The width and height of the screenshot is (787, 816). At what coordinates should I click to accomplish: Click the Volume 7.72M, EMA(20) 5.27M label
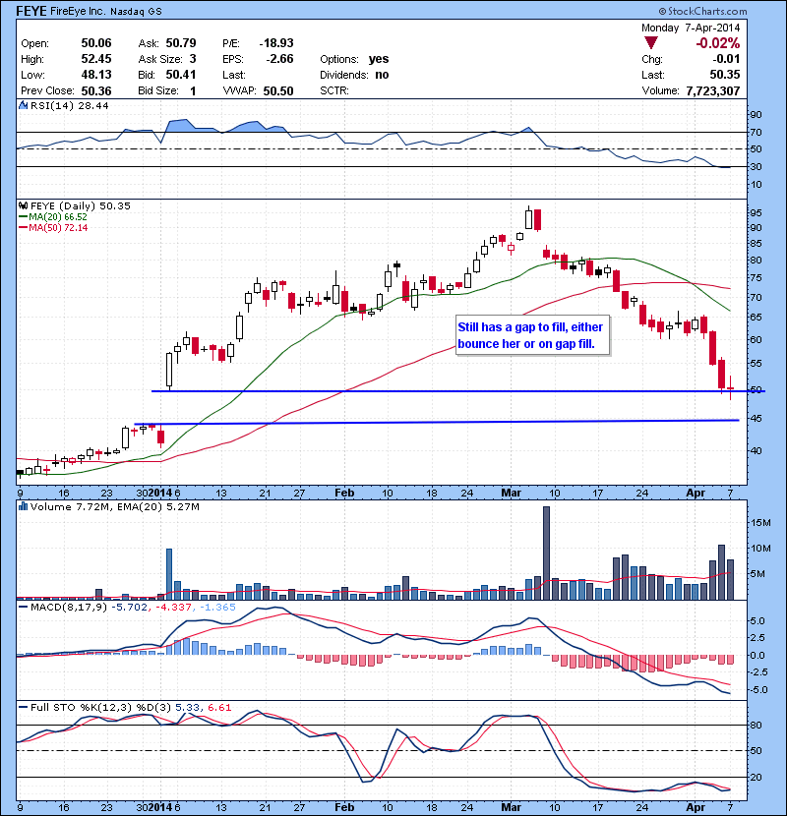tap(114, 506)
